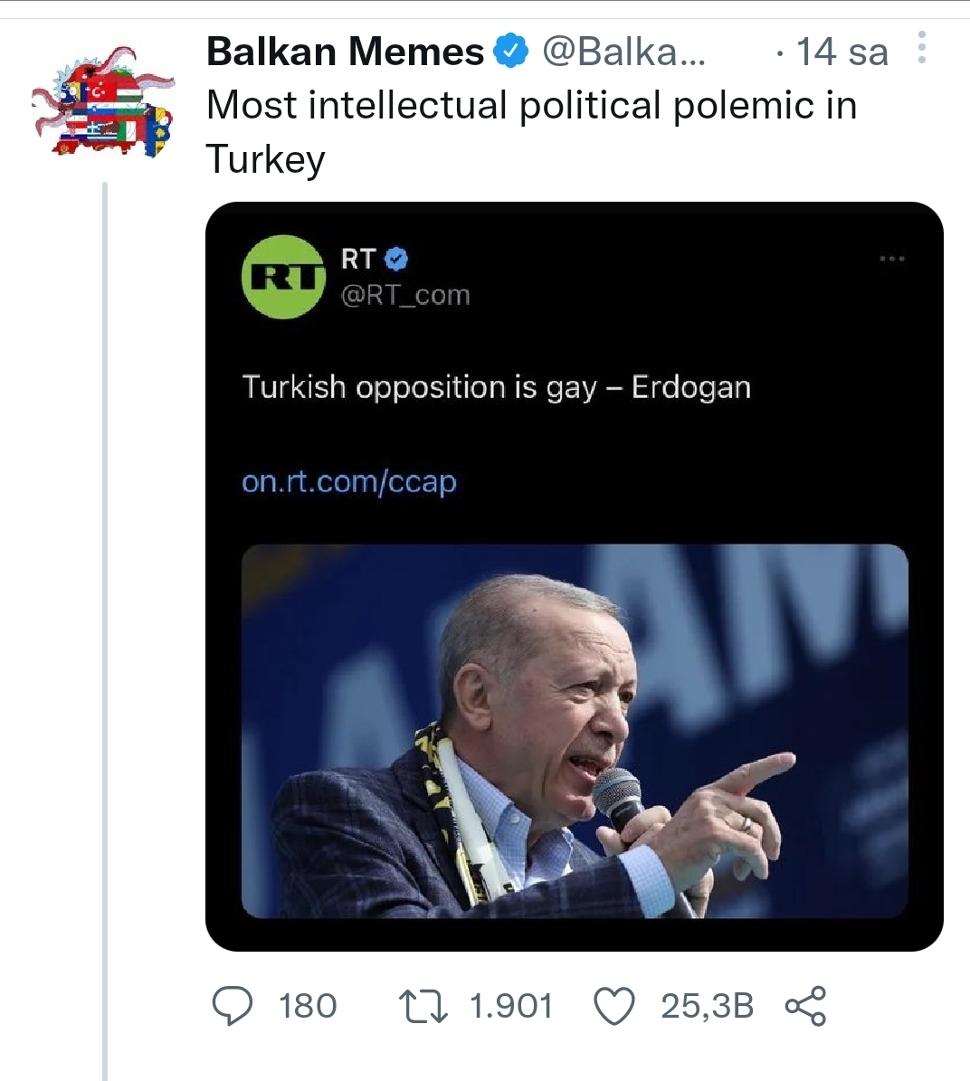The height and width of the screenshot is (1081, 970).
Task: Click the truncated @Balka... username handle
Action: (x=625, y=52)
